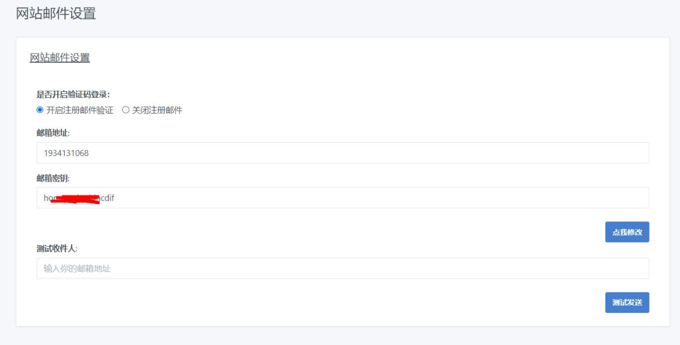The width and height of the screenshot is (680, 345).
Task: Click the 是否开启验证码登录 field label
Action: click(x=73, y=94)
